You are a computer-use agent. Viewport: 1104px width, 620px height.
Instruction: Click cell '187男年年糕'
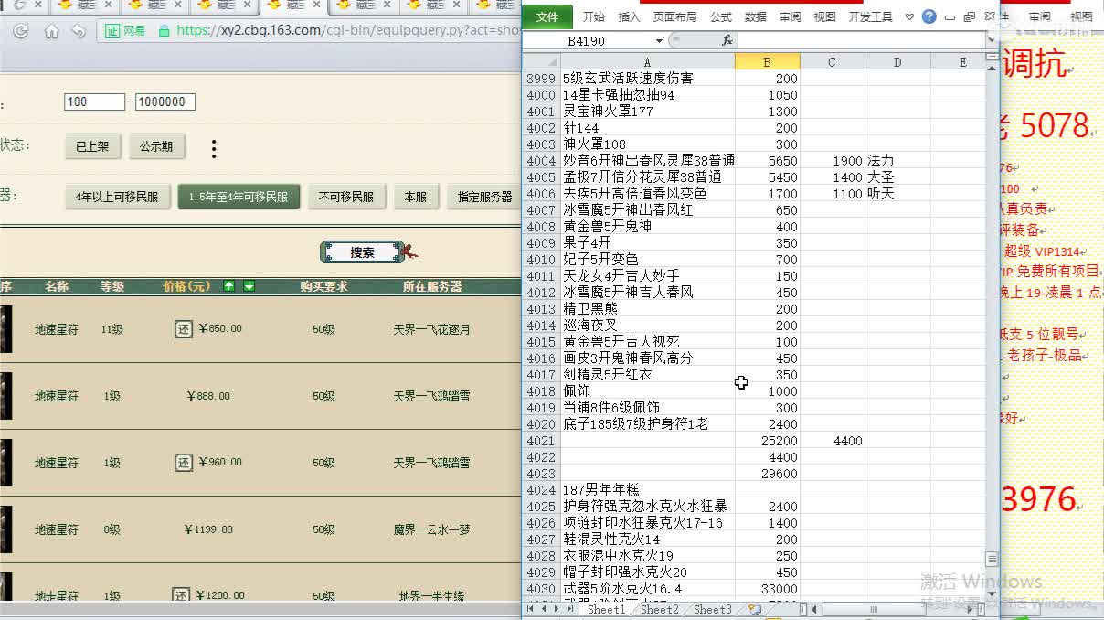point(648,490)
